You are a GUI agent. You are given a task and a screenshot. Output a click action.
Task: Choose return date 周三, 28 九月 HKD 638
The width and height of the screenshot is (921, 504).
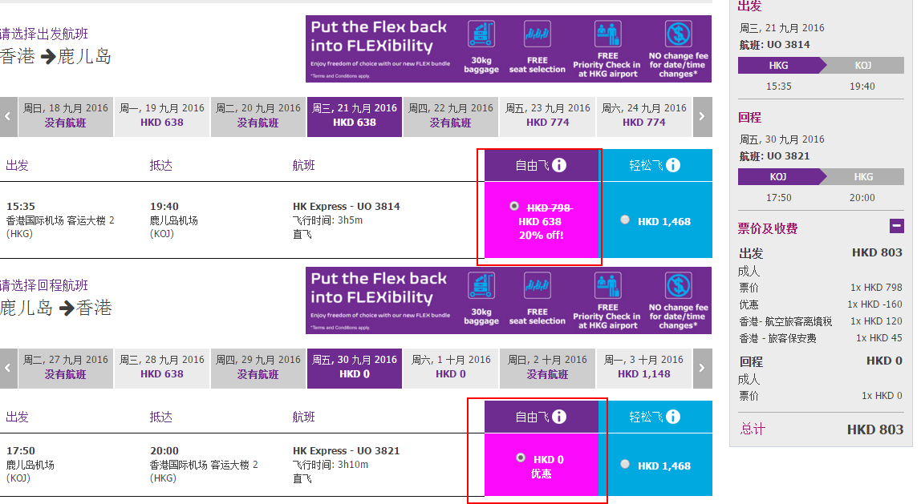pos(161,369)
